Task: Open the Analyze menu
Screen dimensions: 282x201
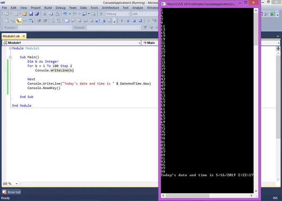Action: 138,8
